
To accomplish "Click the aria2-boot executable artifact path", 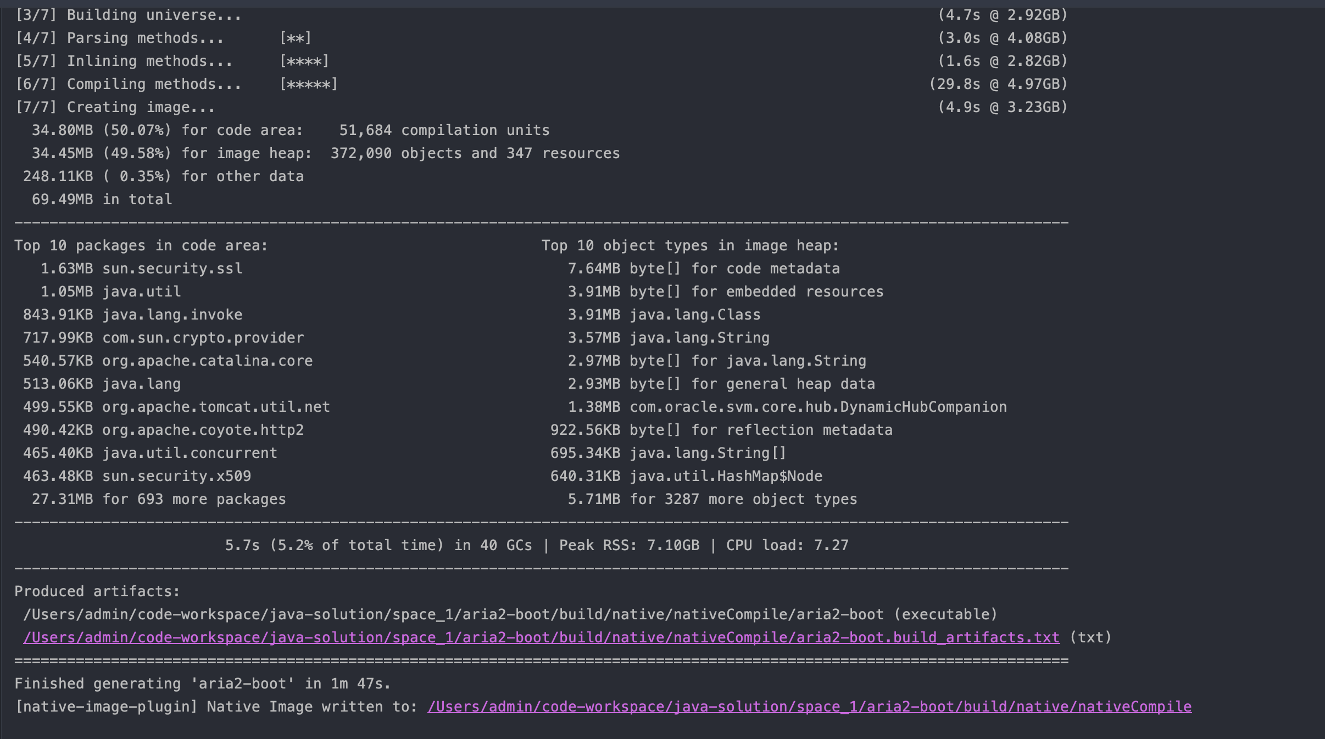I will (453, 614).
